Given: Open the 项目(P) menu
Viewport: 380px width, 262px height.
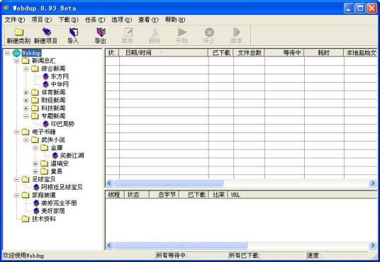Looking at the screenshot, I should pos(41,20).
